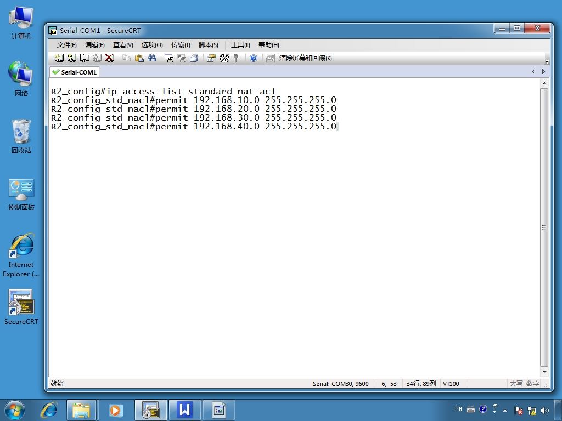562x421 pixels.
Task: Click the 'permit 192.168.30.0' terminal line
Action: (194, 117)
